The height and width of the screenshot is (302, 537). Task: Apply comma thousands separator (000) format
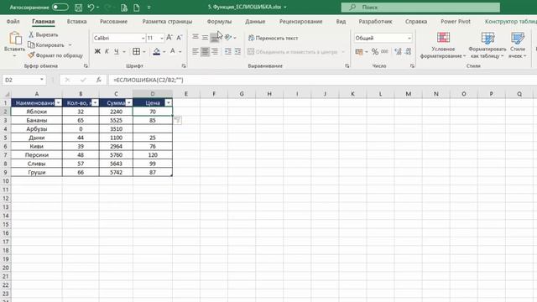(x=384, y=52)
